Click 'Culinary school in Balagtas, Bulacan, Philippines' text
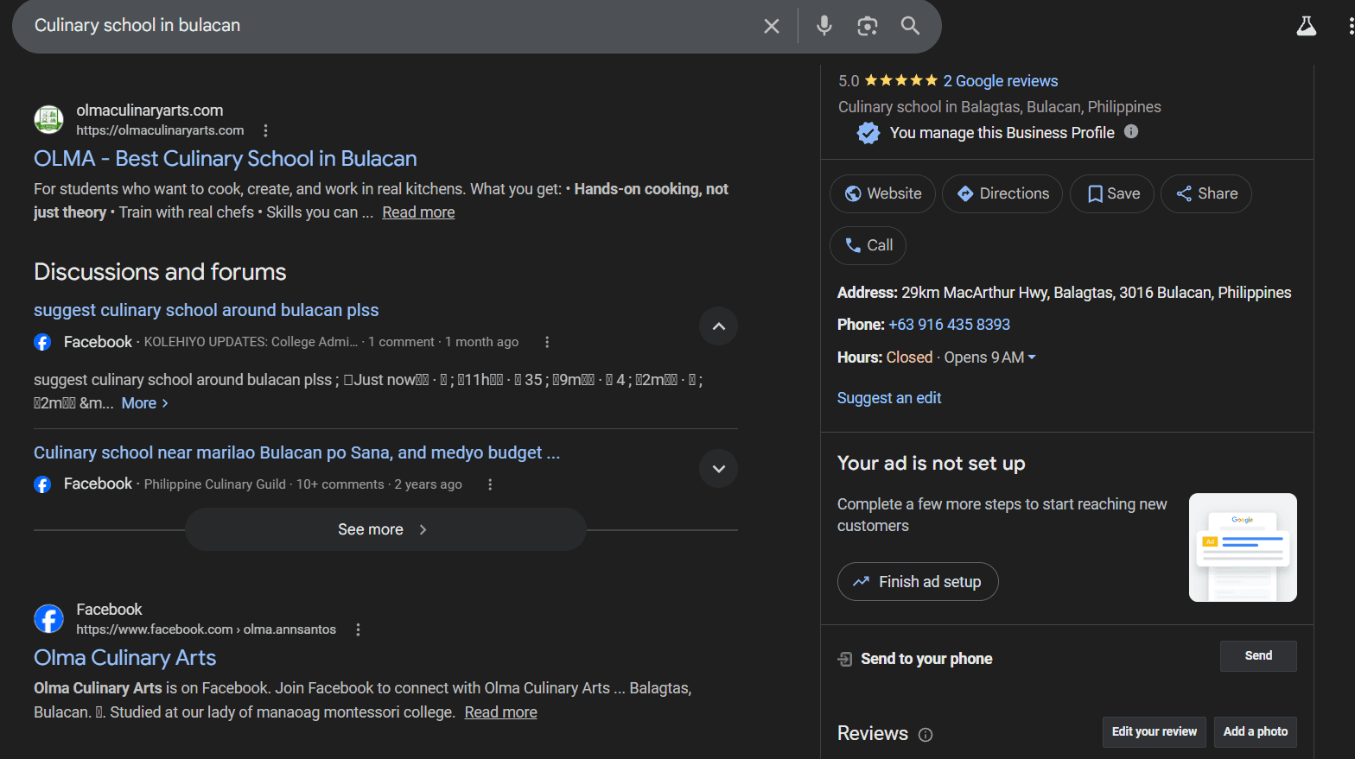1355x759 pixels. tap(1000, 107)
